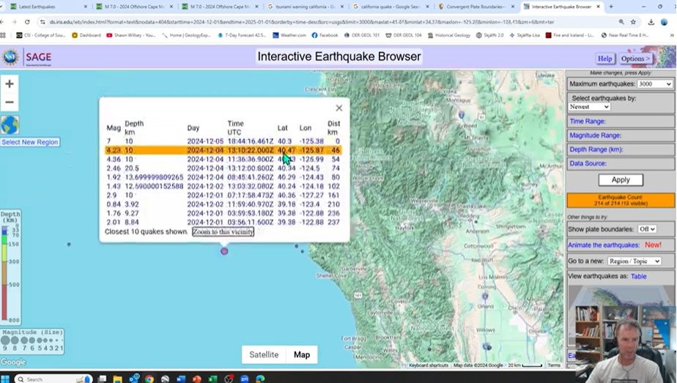Switch map view to Satellite
The image size is (677, 383).
tap(264, 354)
